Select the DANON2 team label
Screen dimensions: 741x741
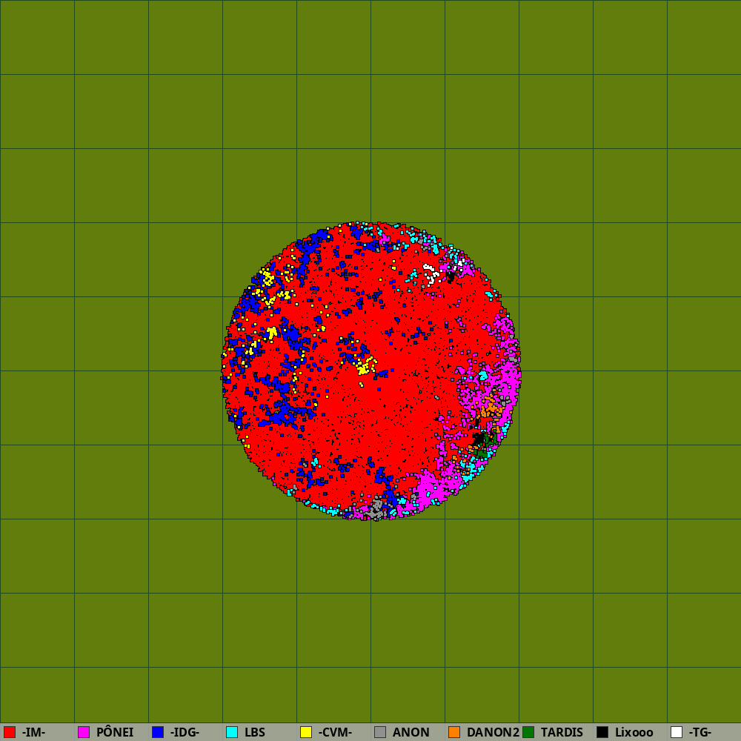[493, 733]
